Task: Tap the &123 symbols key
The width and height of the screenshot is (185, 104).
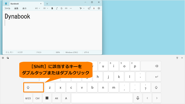Action: (28, 98)
